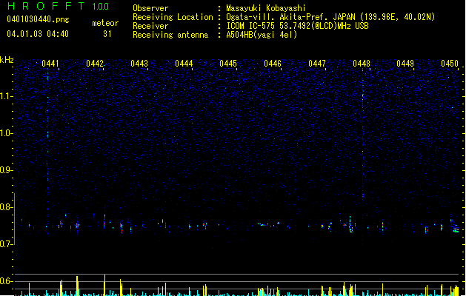Select the ICOM IC-575 53.7492 MHz USB text
Viewport: 466px width, 296px height.
click(298, 26)
